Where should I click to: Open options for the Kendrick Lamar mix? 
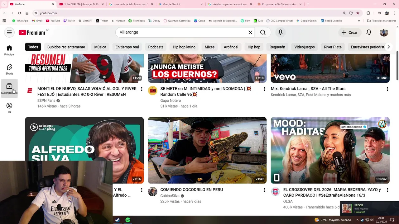point(387,89)
